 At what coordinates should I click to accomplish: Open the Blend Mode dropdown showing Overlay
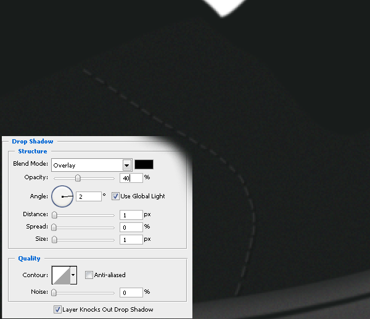pos(91,165)
